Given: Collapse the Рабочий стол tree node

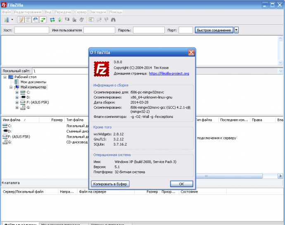Looking at the screenshot, I should point(5,77).
